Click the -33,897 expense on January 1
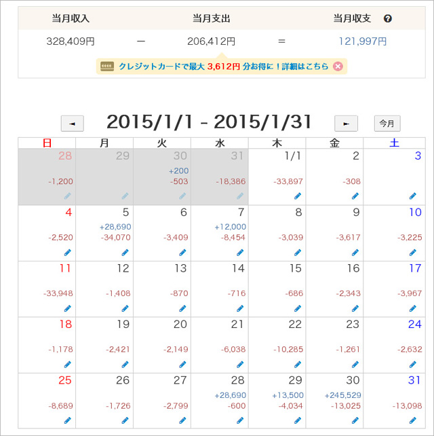This screenshot has height=436, width=434. (288, 181)
